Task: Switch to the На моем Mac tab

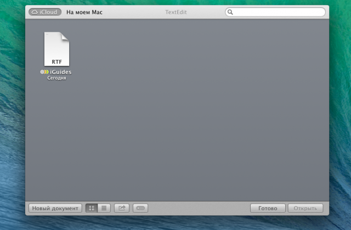Action: click(84, 12)
